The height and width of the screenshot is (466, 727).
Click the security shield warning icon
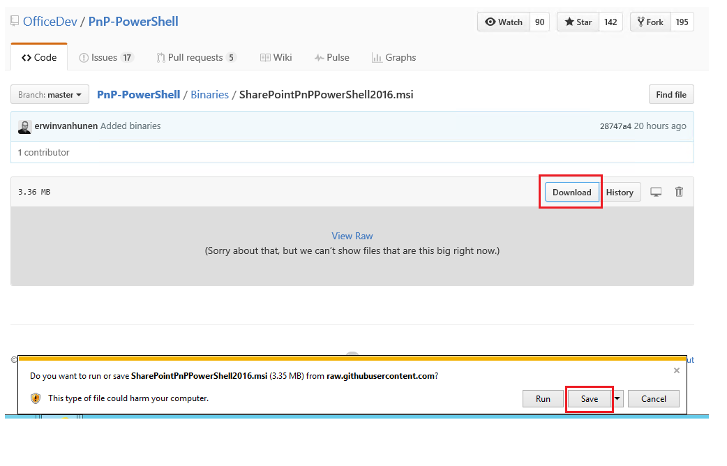[36, 398]
